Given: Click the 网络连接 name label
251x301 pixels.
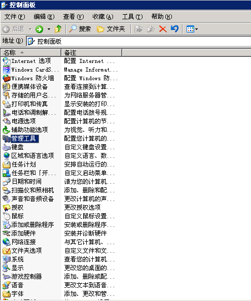Looking at the screenshot, I should [24, 242].
